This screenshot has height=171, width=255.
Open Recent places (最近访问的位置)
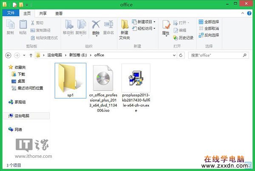click(27, 88)
